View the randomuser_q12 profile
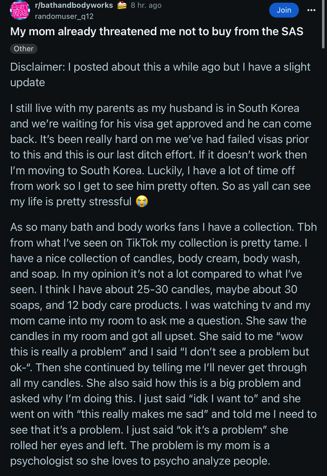This screenshot has height=476, width=327. [x=64, y=16]
